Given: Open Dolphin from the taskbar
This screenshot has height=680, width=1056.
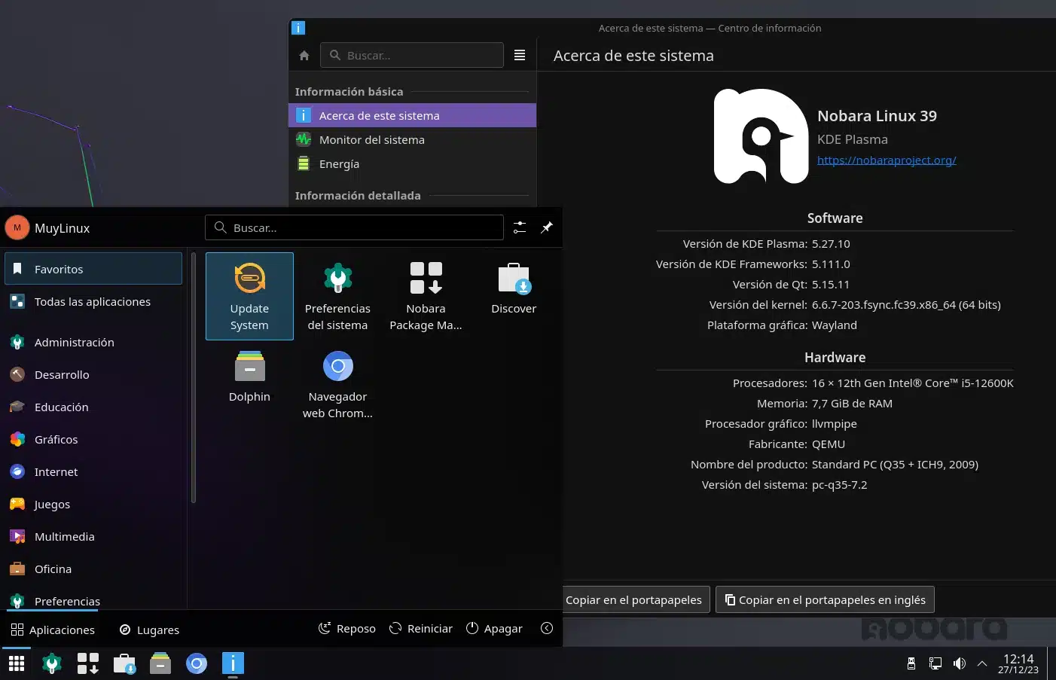Looking at the screenshot, I should click(x=160, y=663).
